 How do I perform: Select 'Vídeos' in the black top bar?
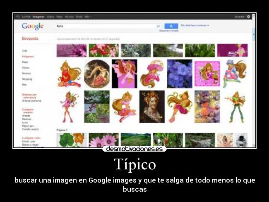click(x=50, y=17)
